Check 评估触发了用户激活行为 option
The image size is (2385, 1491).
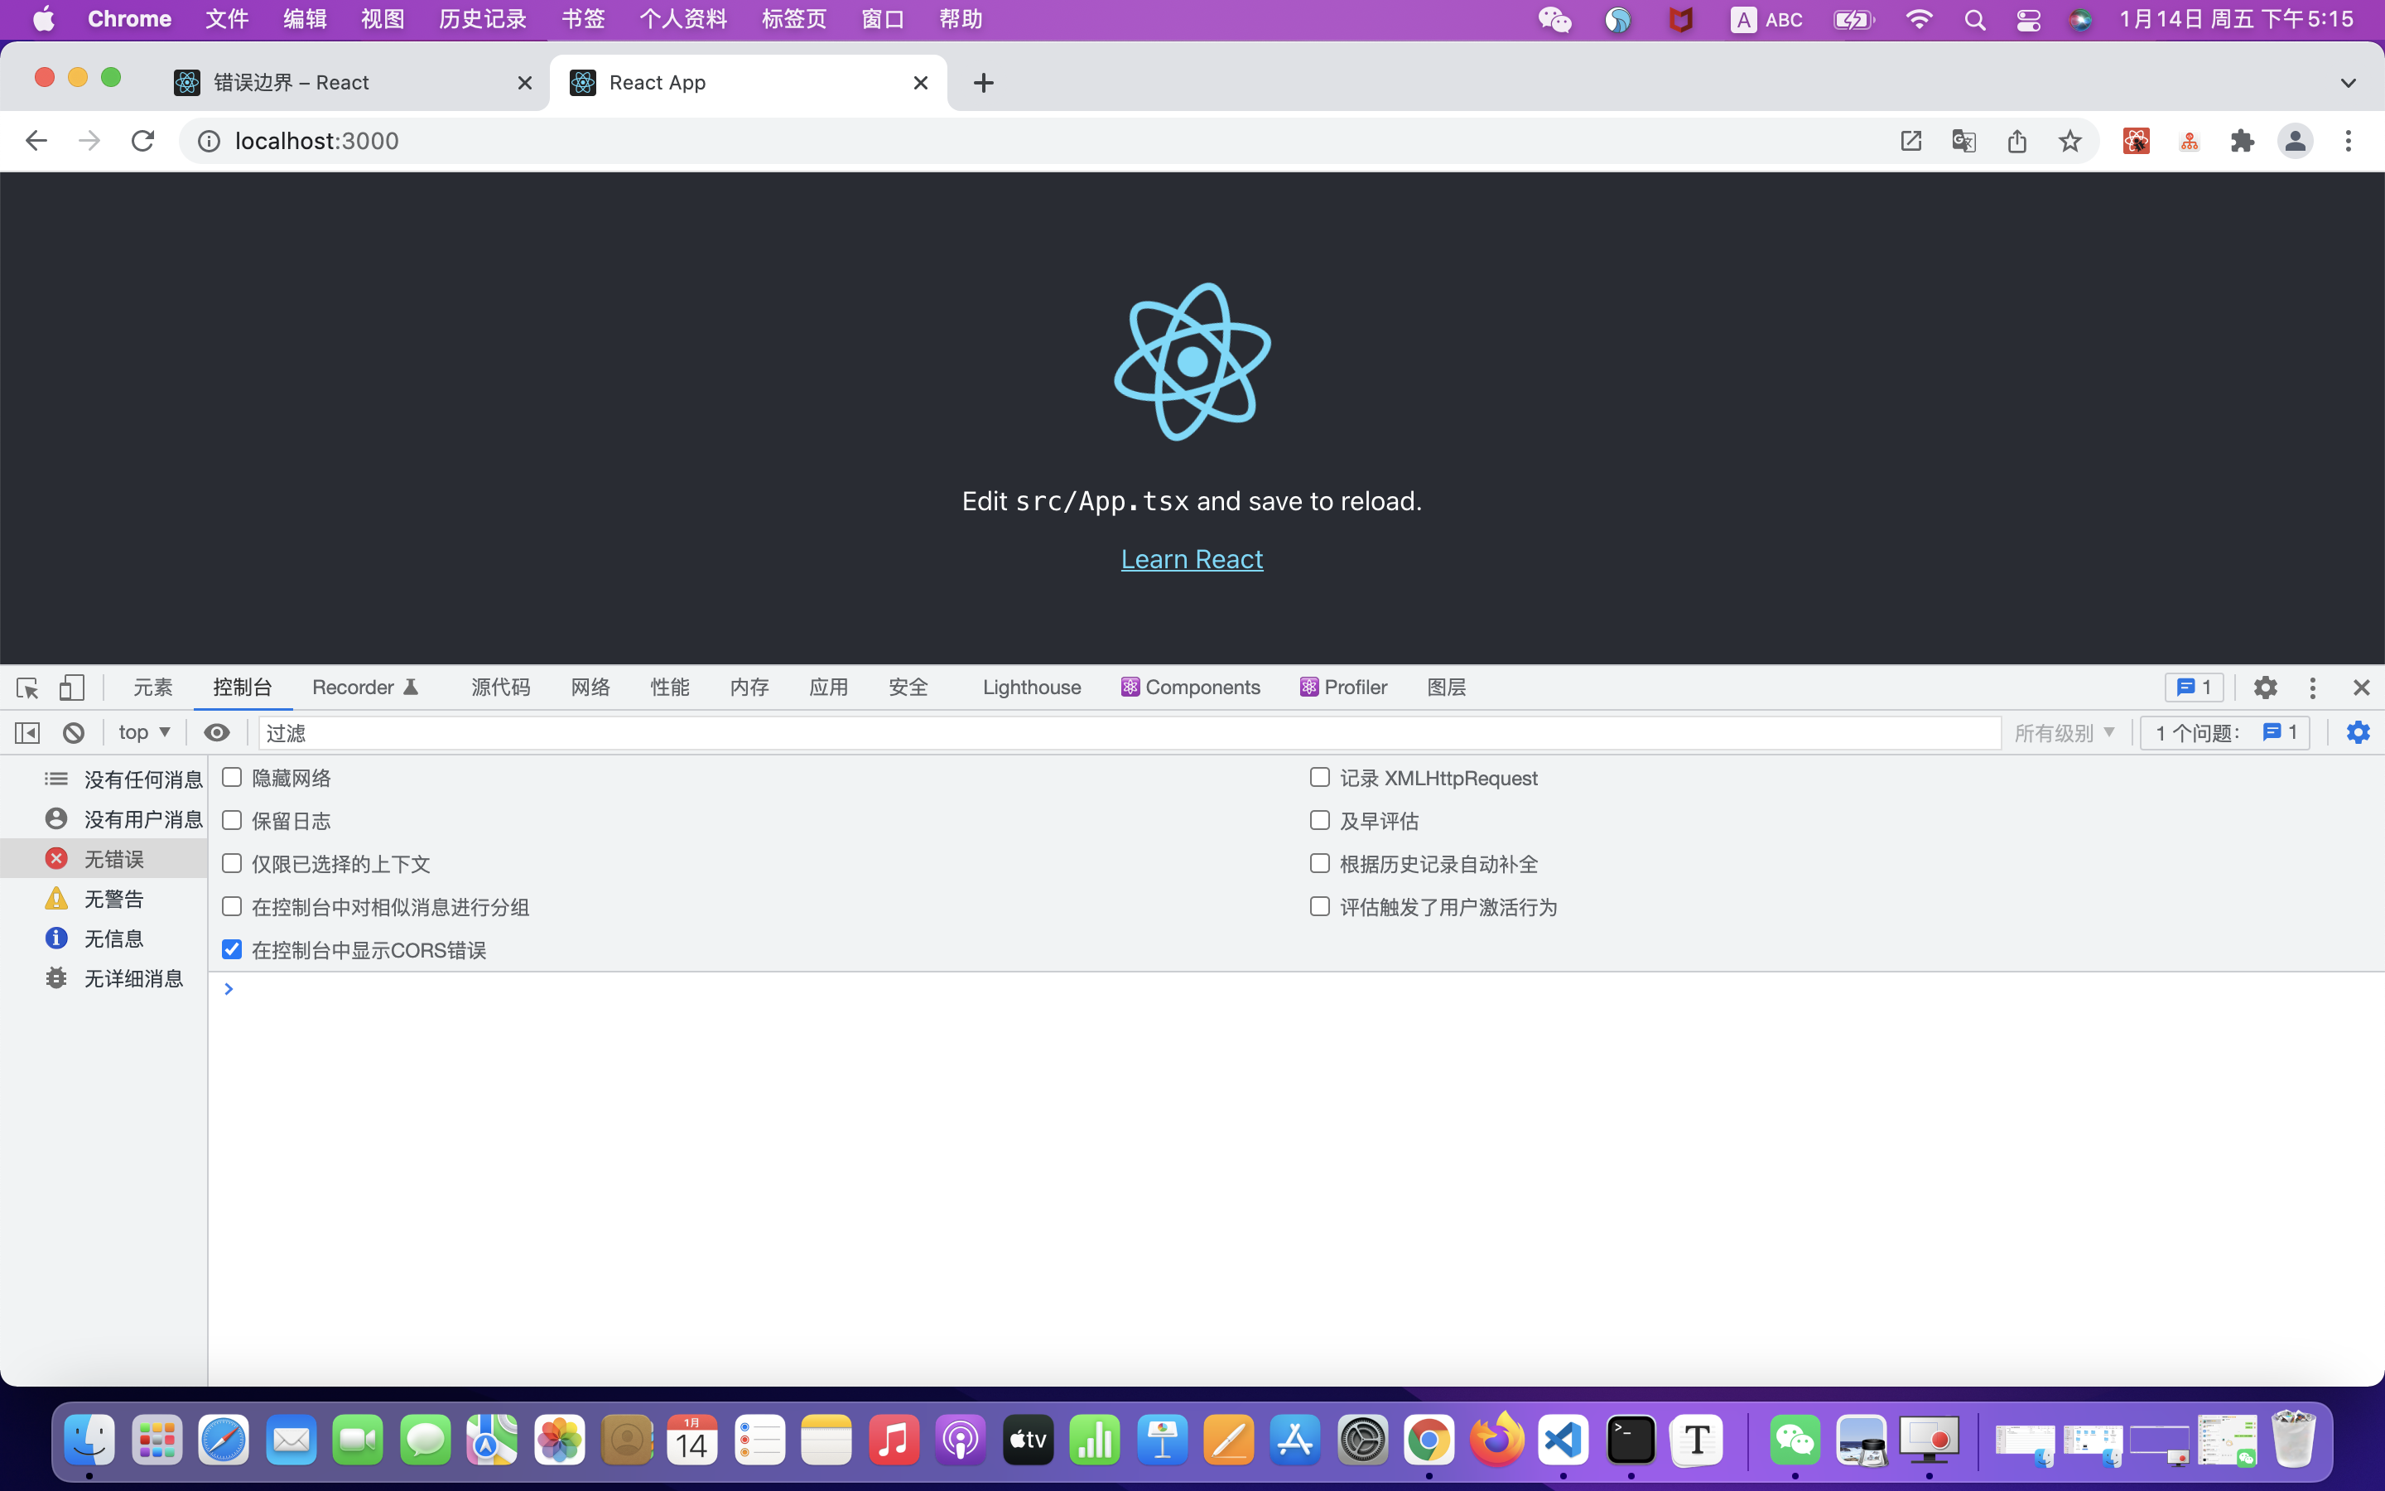coord(1320,906)
